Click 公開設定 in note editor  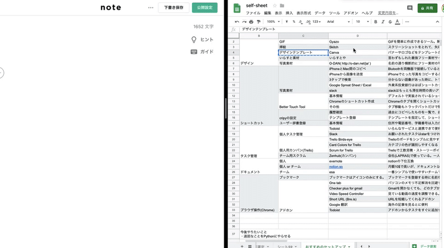point(205,8)
